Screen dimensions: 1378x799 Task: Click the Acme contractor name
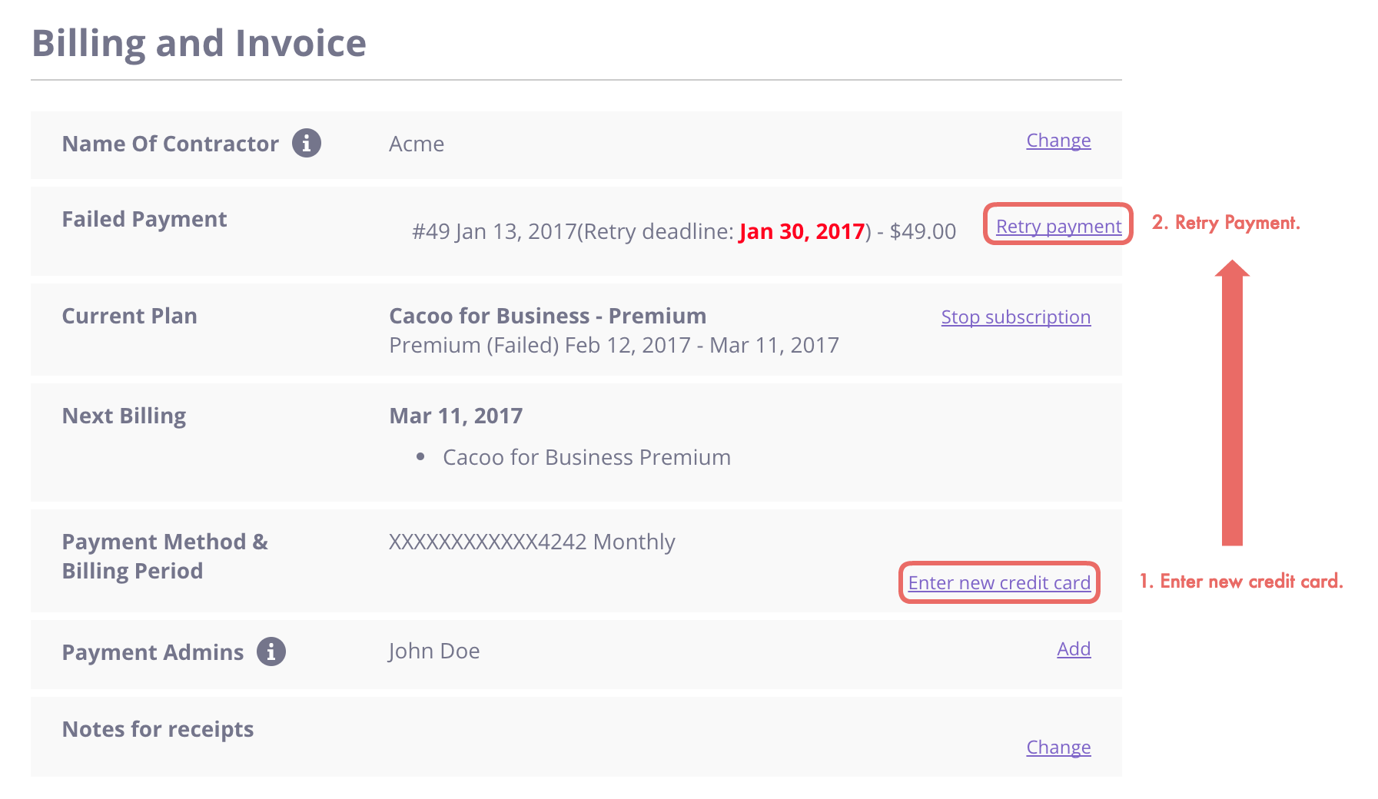[417, 144]
